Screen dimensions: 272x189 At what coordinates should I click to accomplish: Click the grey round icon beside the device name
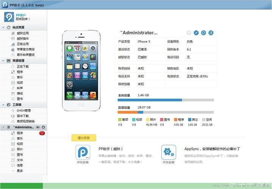pos(189,33)
